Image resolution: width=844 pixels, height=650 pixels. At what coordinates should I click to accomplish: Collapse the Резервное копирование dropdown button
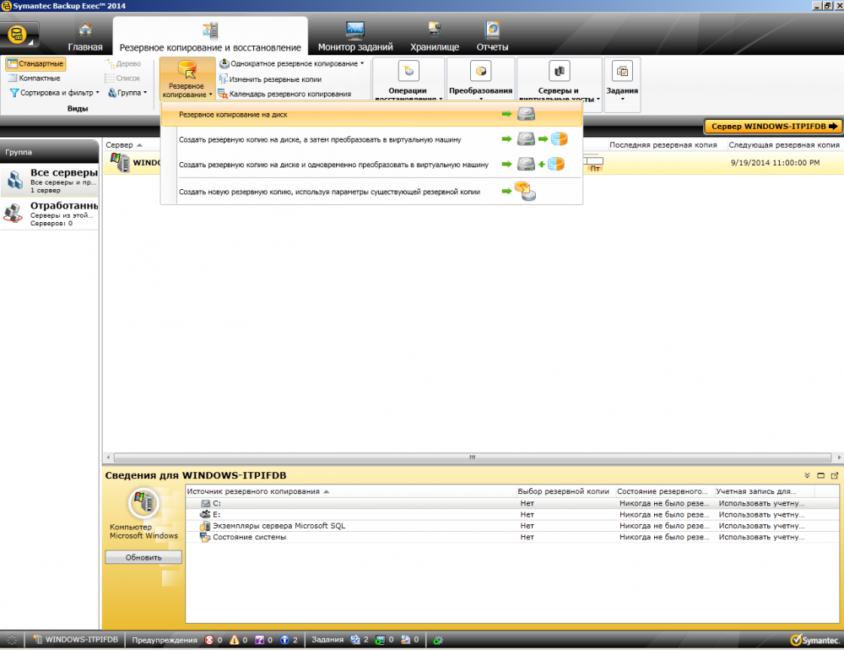[x=187, y=79]
